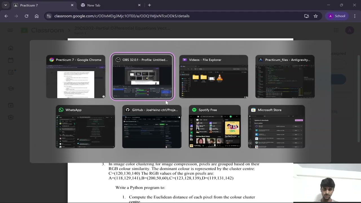Open the Partial Differential Equations class title
Viewport: 361px width, 203px height.
click(x=122, y=28)
